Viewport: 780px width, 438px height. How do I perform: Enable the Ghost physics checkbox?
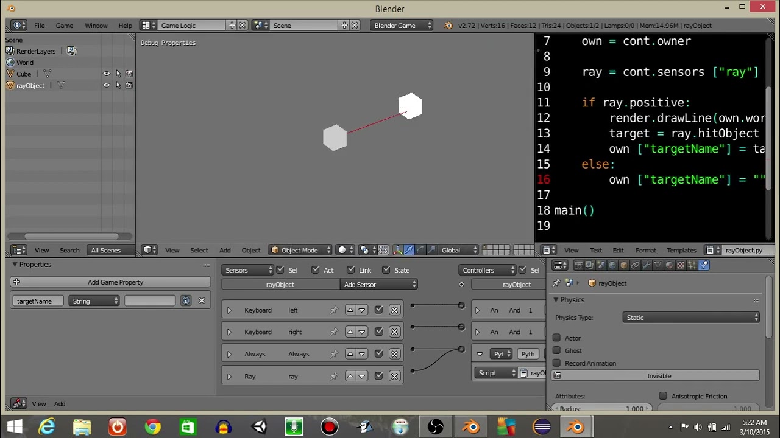coord(557,350)
